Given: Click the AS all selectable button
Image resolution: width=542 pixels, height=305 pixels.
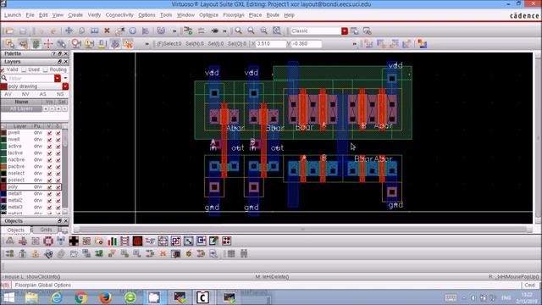Looking at the screenshot, I should click(43, 94).
